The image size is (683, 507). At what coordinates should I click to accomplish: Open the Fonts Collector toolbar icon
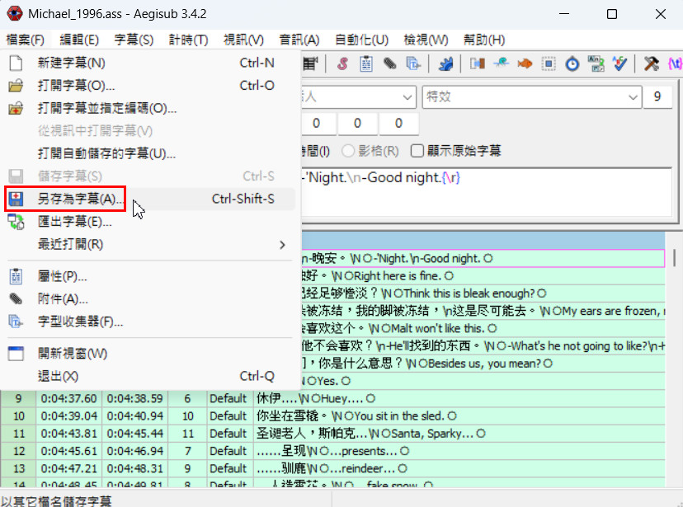tap(412, 63)
